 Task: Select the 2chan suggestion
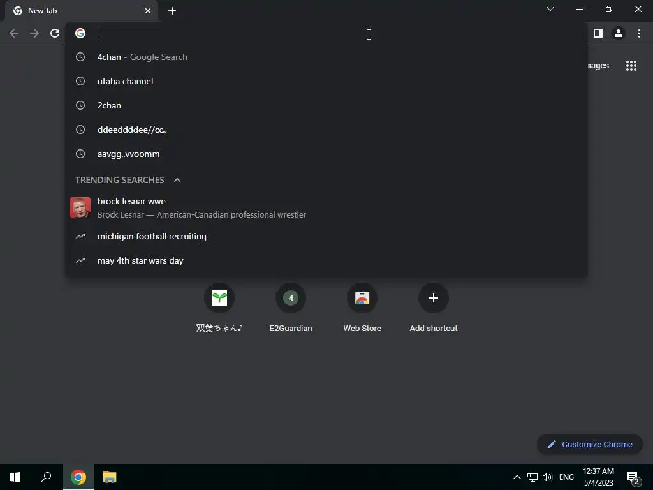pyautogui.click(x=326, y=105)
